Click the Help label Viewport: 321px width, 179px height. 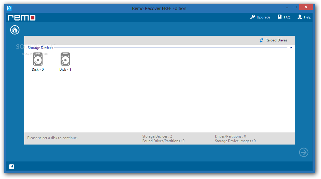point(307,17)
